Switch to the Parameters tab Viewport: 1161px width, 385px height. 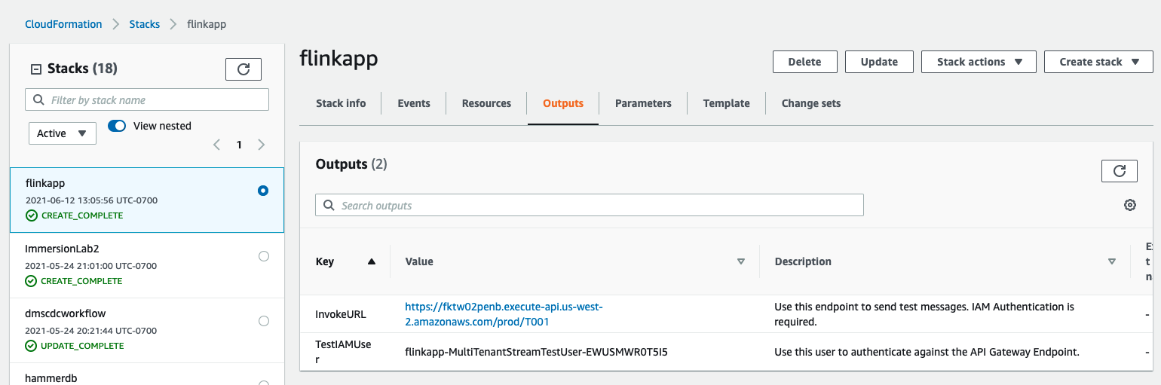tap(643, 103)
